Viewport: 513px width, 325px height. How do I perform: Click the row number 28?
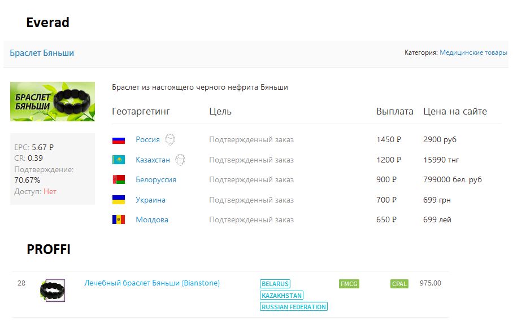click(x=21, y=283)
